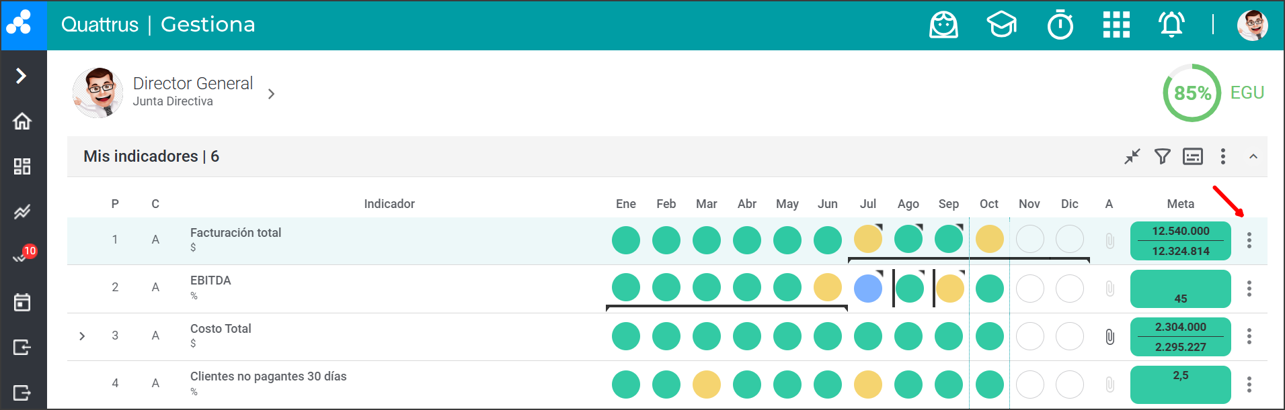This screenshot has height=410, width=1285.
Task: Expand the Costo Total row
Action: [82, 336]
